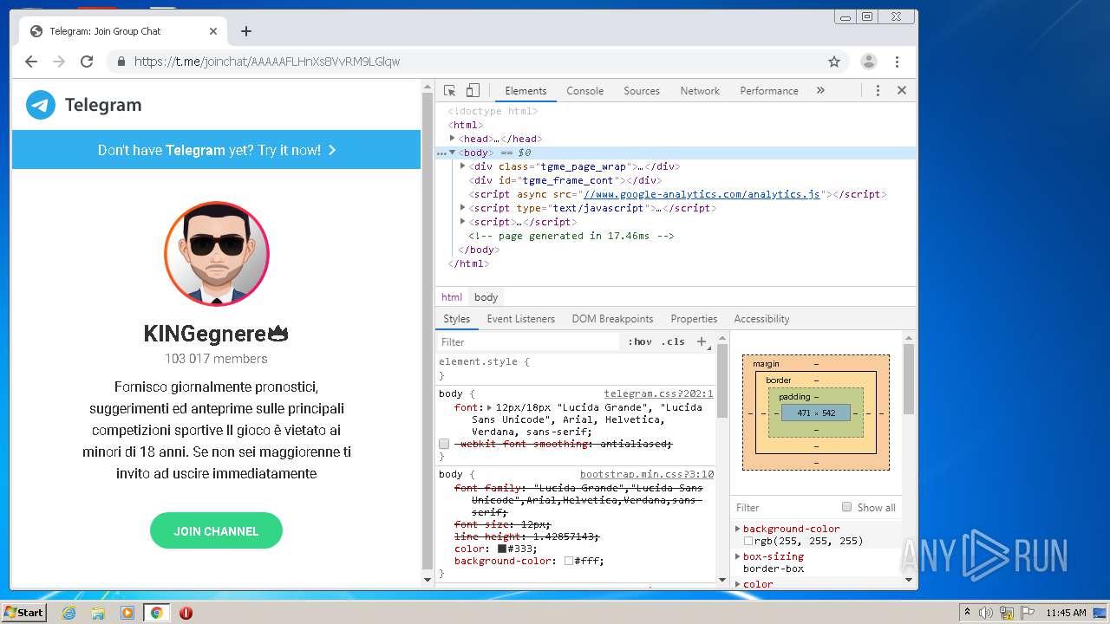Open the telegram.css?202:1 source link
The width and height of the screenshot is (1110, 624).
coord(658,393)
